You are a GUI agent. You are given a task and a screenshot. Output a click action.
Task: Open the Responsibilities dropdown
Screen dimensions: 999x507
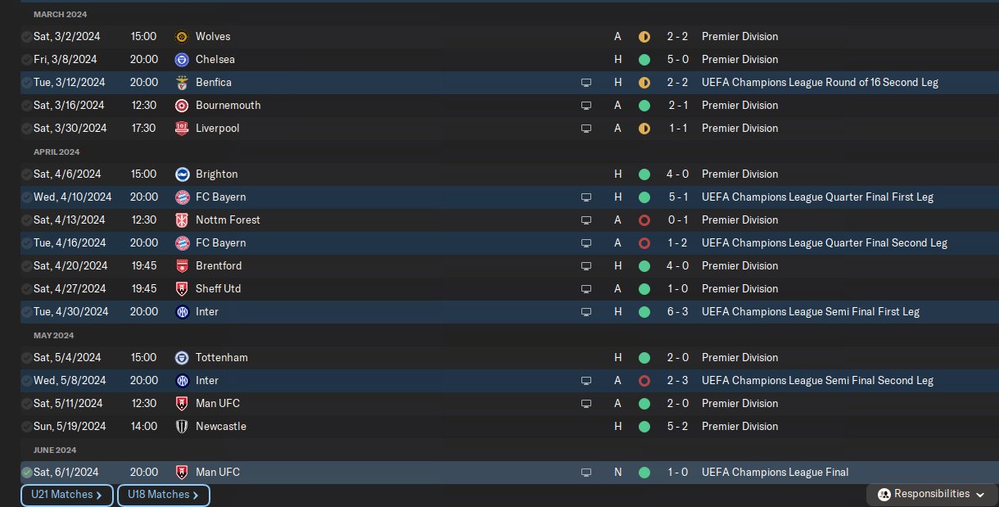[x=932, y=495]
